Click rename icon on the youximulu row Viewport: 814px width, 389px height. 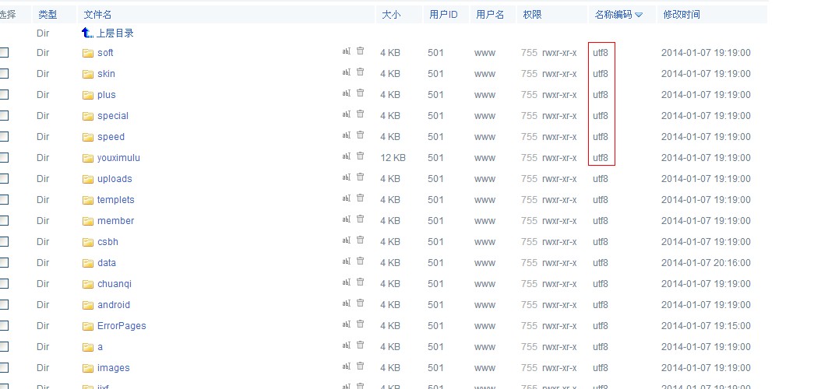(x=347, y=156)
